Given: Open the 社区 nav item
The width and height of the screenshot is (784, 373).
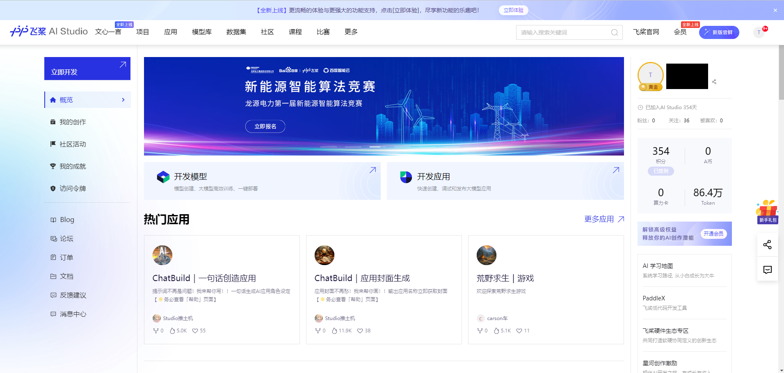Looking at the screenshot, I should [x=267, y=32].
